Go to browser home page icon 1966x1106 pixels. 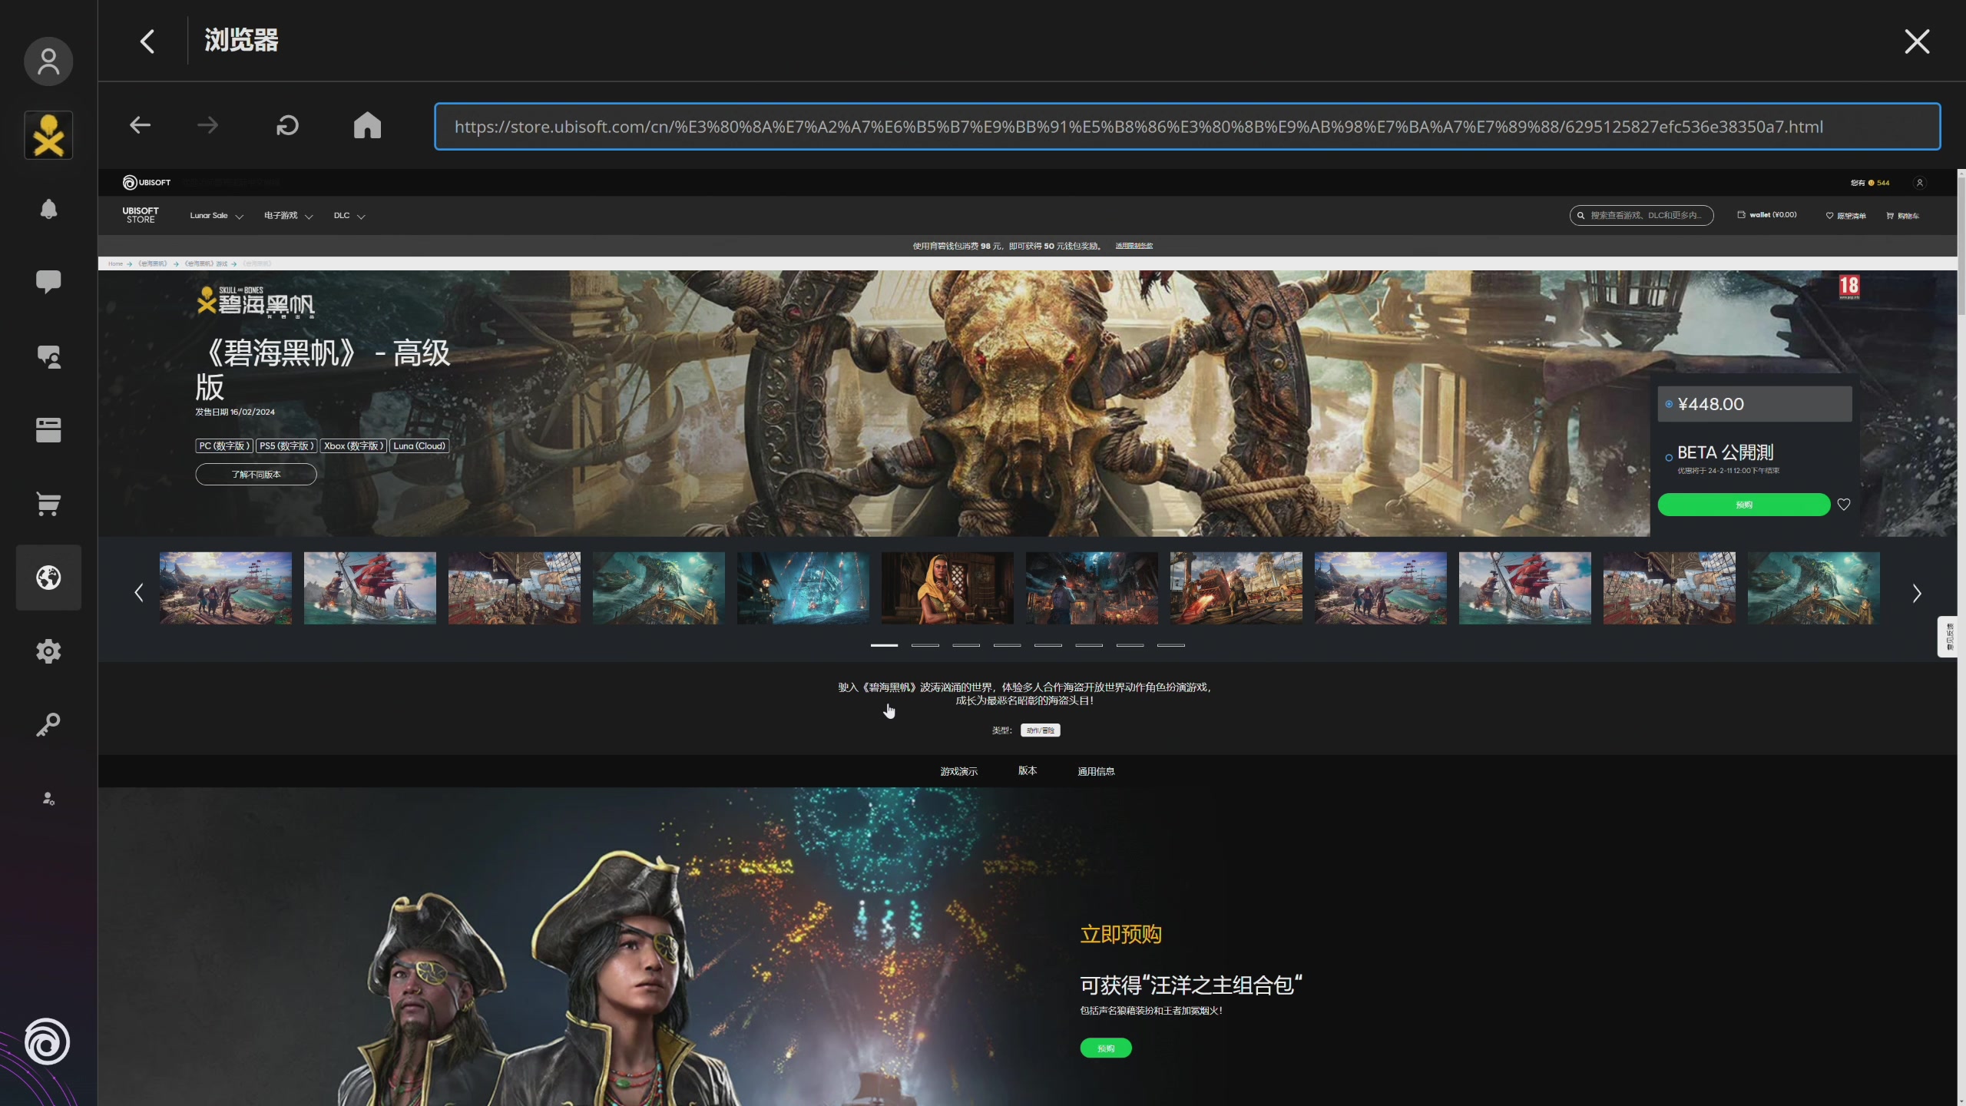pyautogui.click(x=367, y=125)
